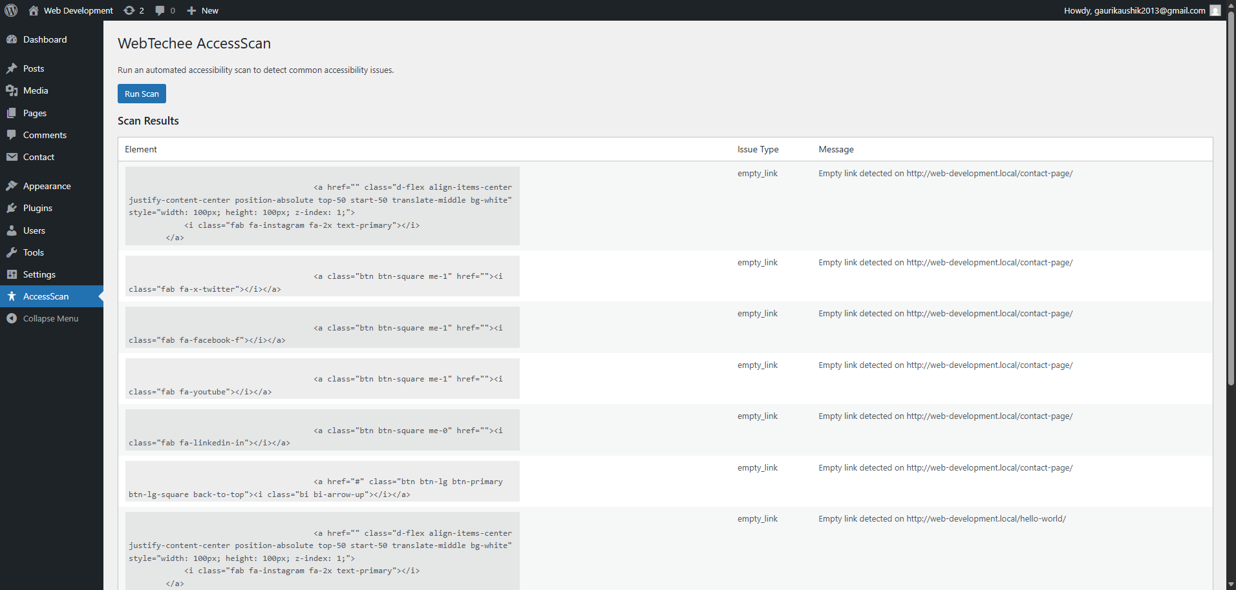Click the plus icon beside New
This screenshot has width=1236, height=590.
(191, 10)
